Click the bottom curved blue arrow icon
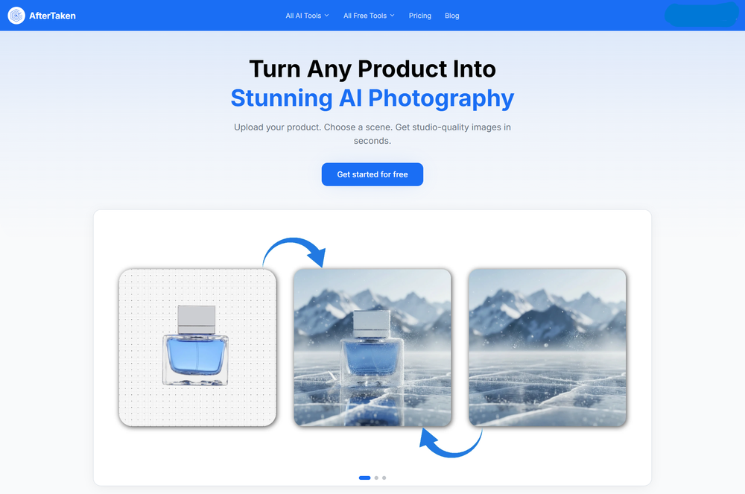This screenshot has width=745, height=494. click(451, 443)
